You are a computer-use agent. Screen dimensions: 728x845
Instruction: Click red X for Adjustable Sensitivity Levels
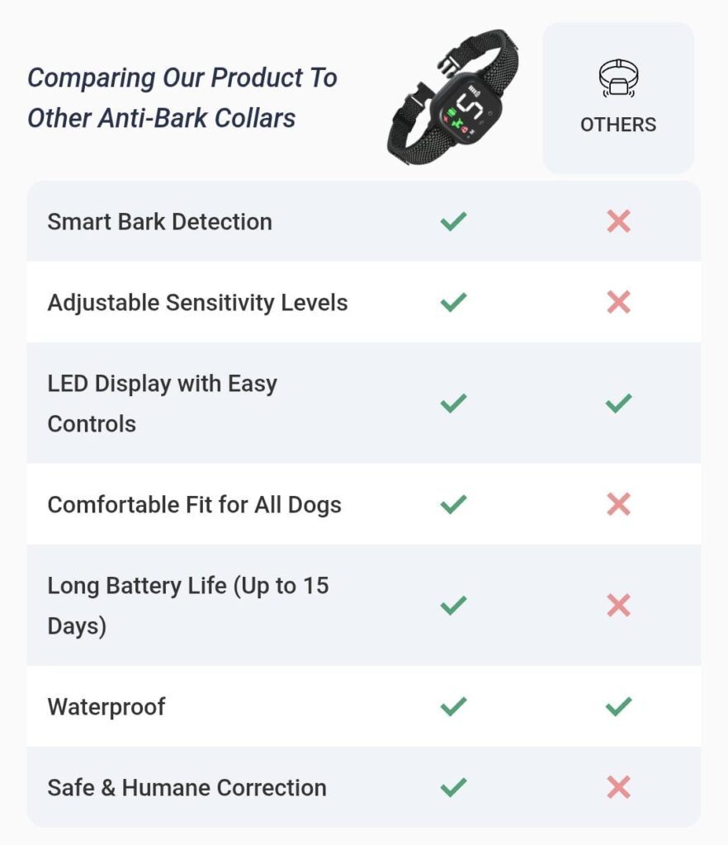pyautogui.click(x=618, y=302)
